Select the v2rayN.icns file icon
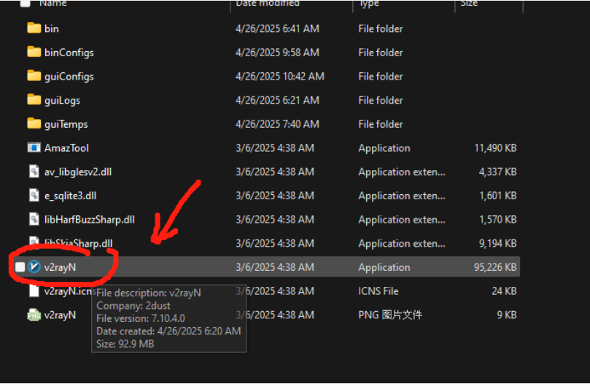The width and height of the screenshot is (590, 384). pos(34,291)
